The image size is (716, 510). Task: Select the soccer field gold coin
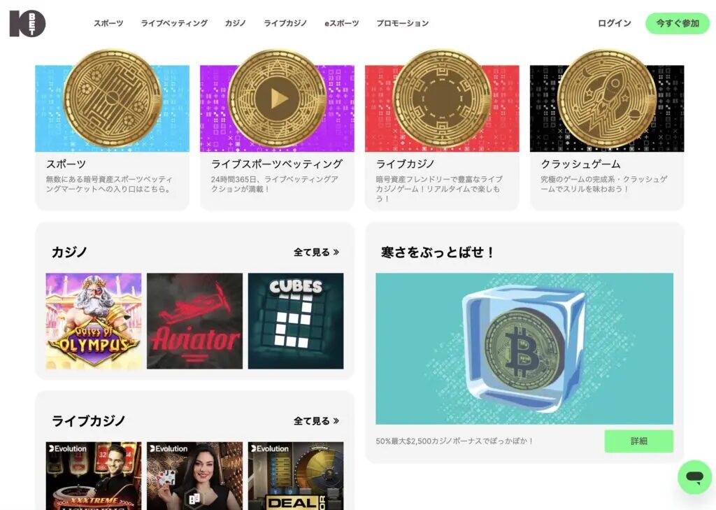[113, 98]
